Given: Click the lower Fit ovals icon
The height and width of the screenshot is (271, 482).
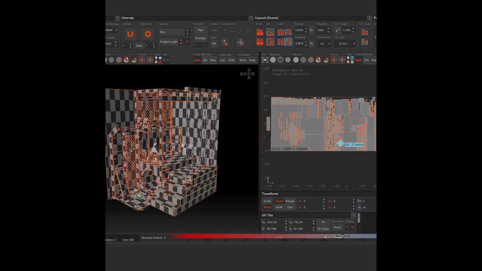Looking at the screenshot, I should coord(270,42).
